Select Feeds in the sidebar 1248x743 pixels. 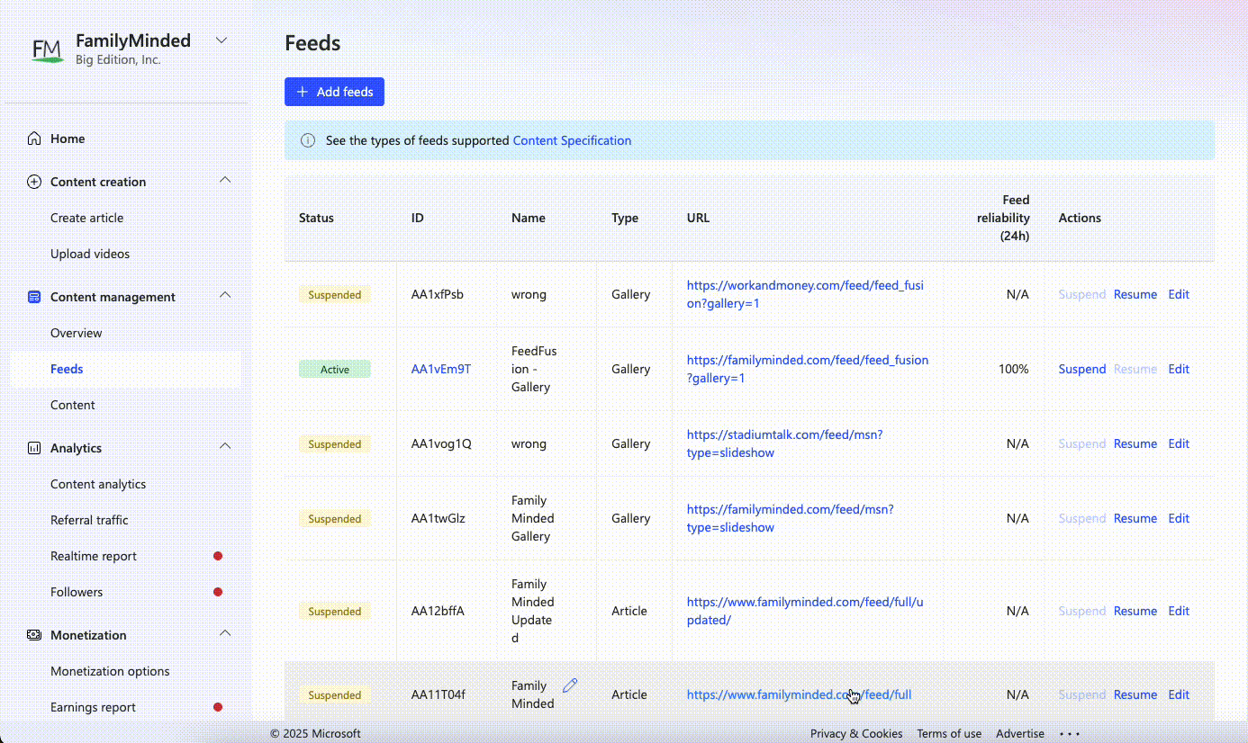click(x=67, y=369)
